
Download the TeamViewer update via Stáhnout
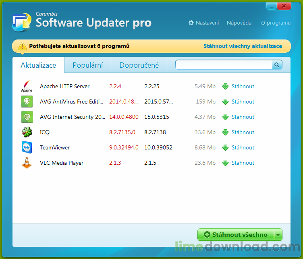point(243,148)
